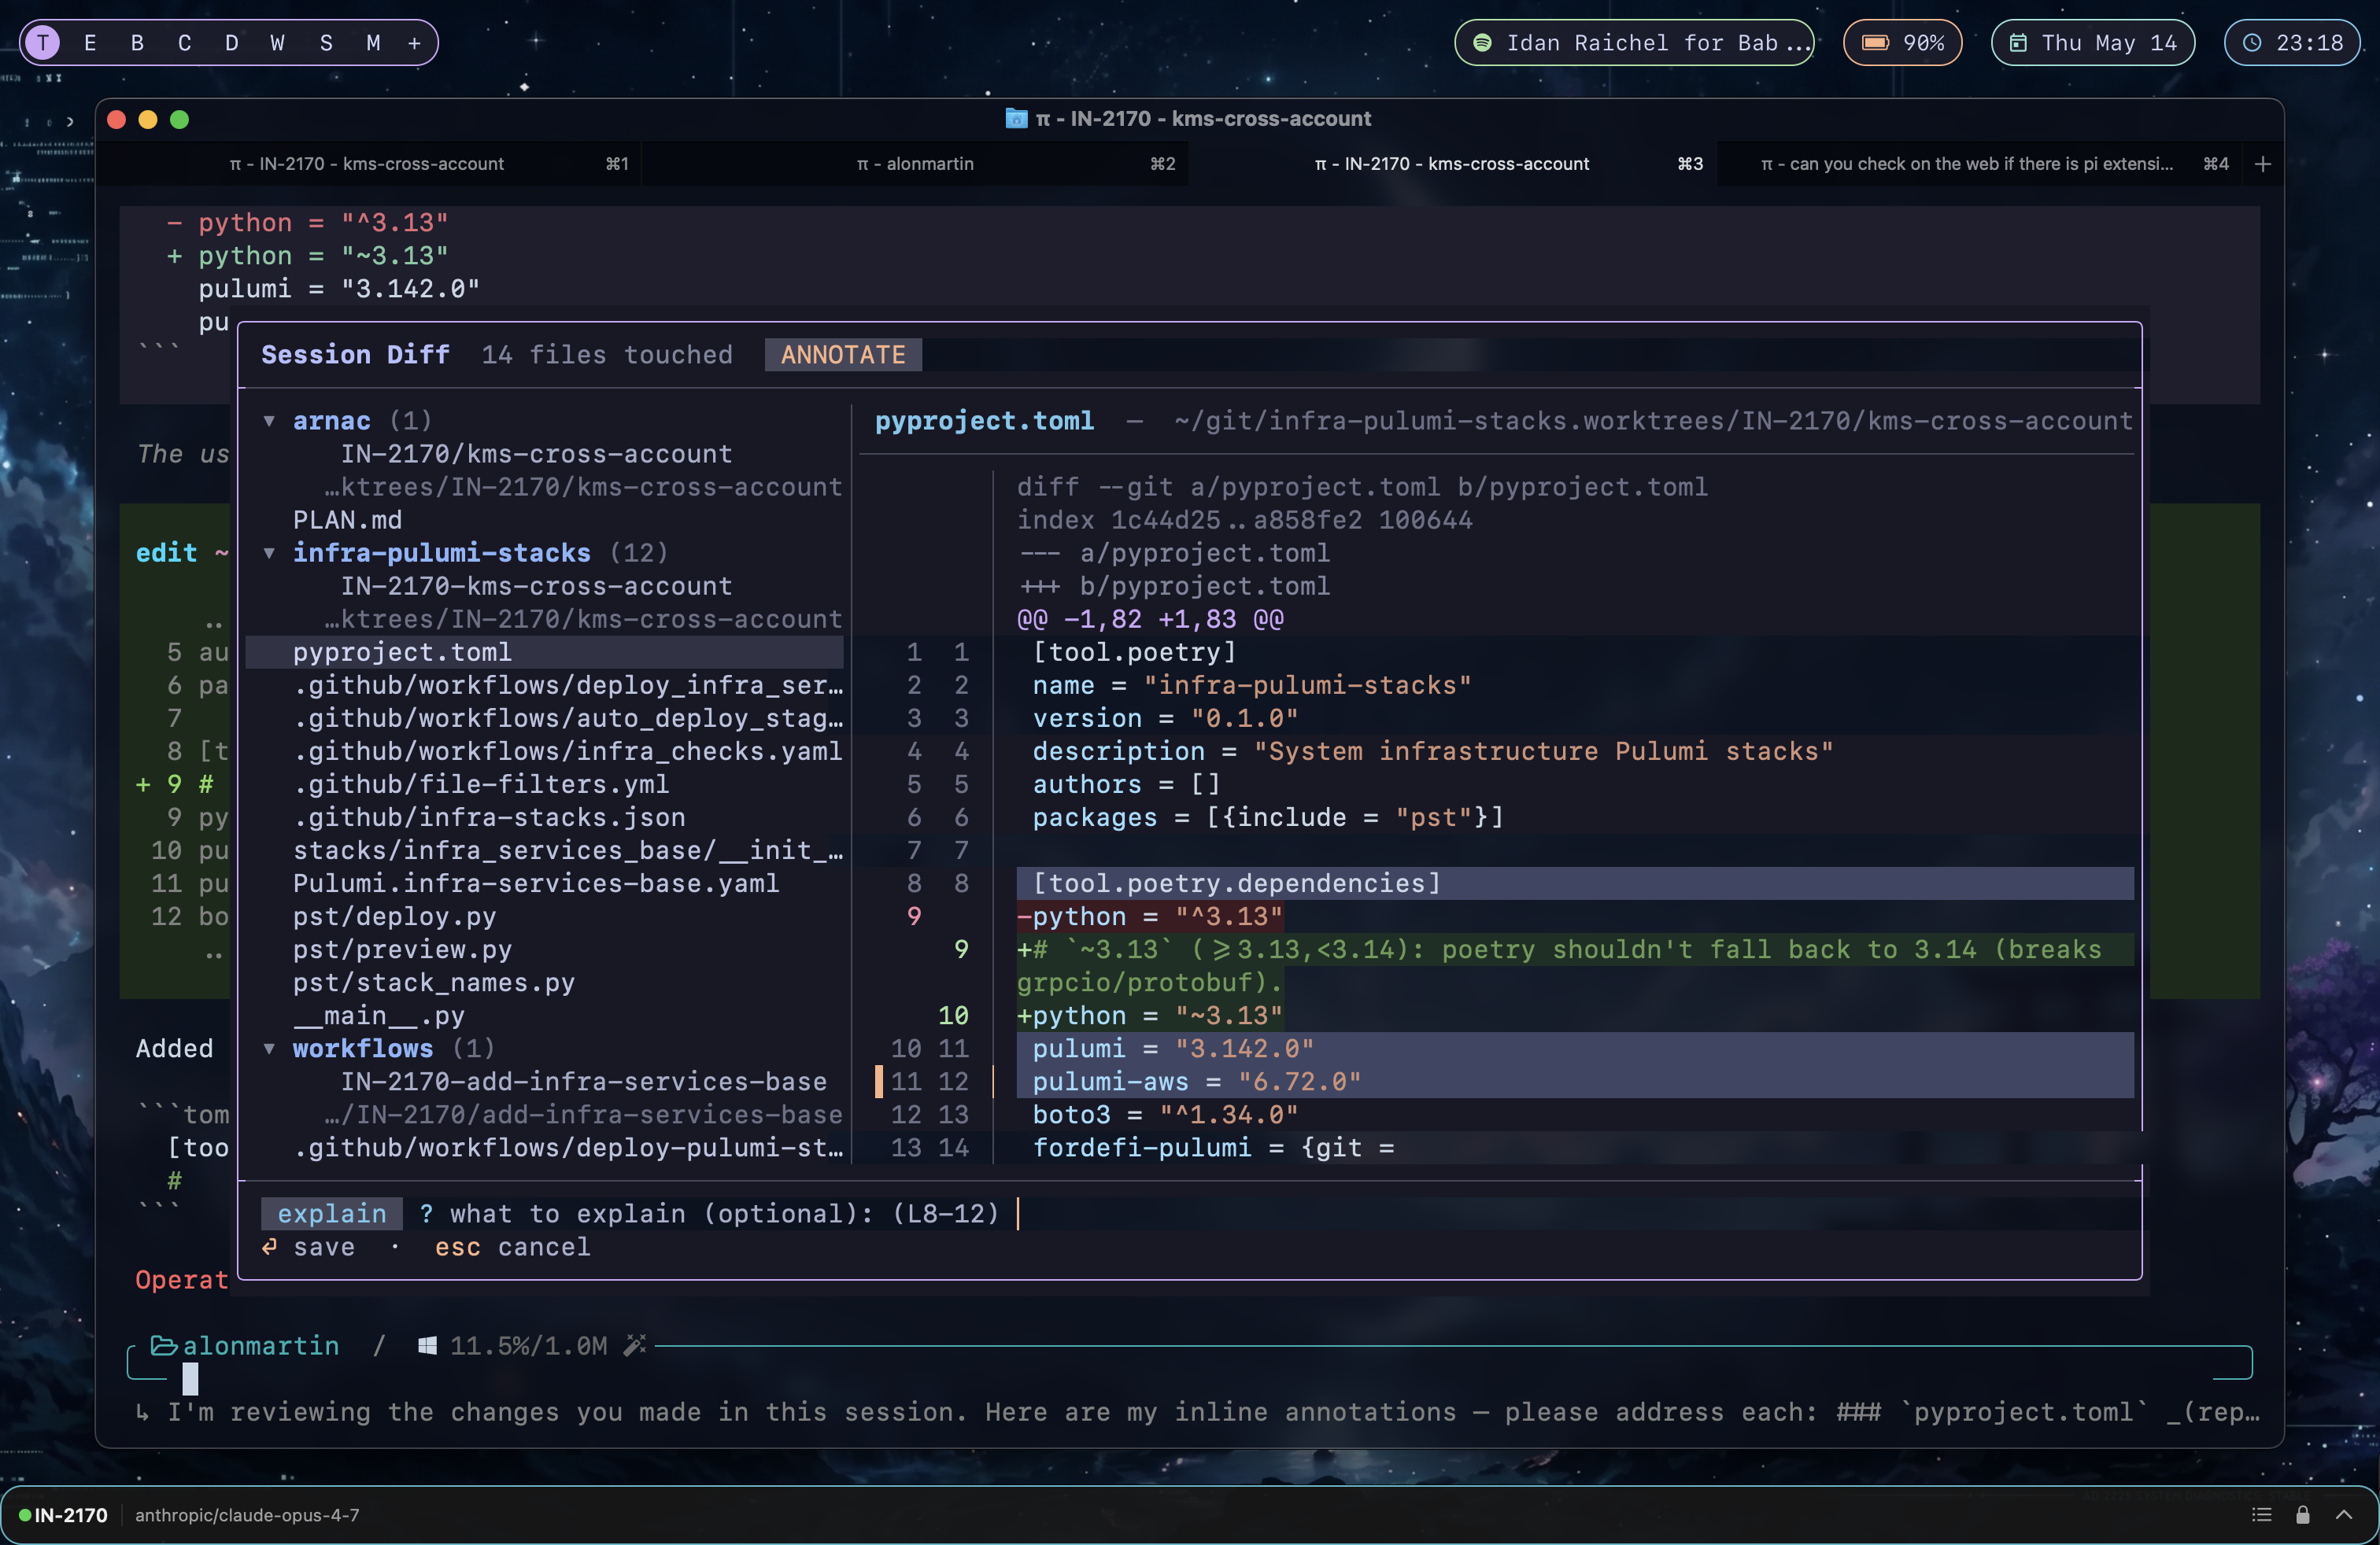Switch to workspace M
This screenshot has width=2380, height=1545.
tap(373, 43)
